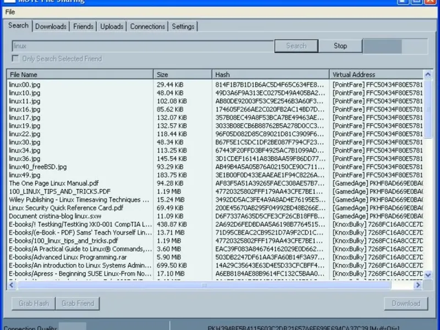The height and width of the screenshot is (330, 440).
Task: Select the linux11.jpg file
Action: [215, 101]
